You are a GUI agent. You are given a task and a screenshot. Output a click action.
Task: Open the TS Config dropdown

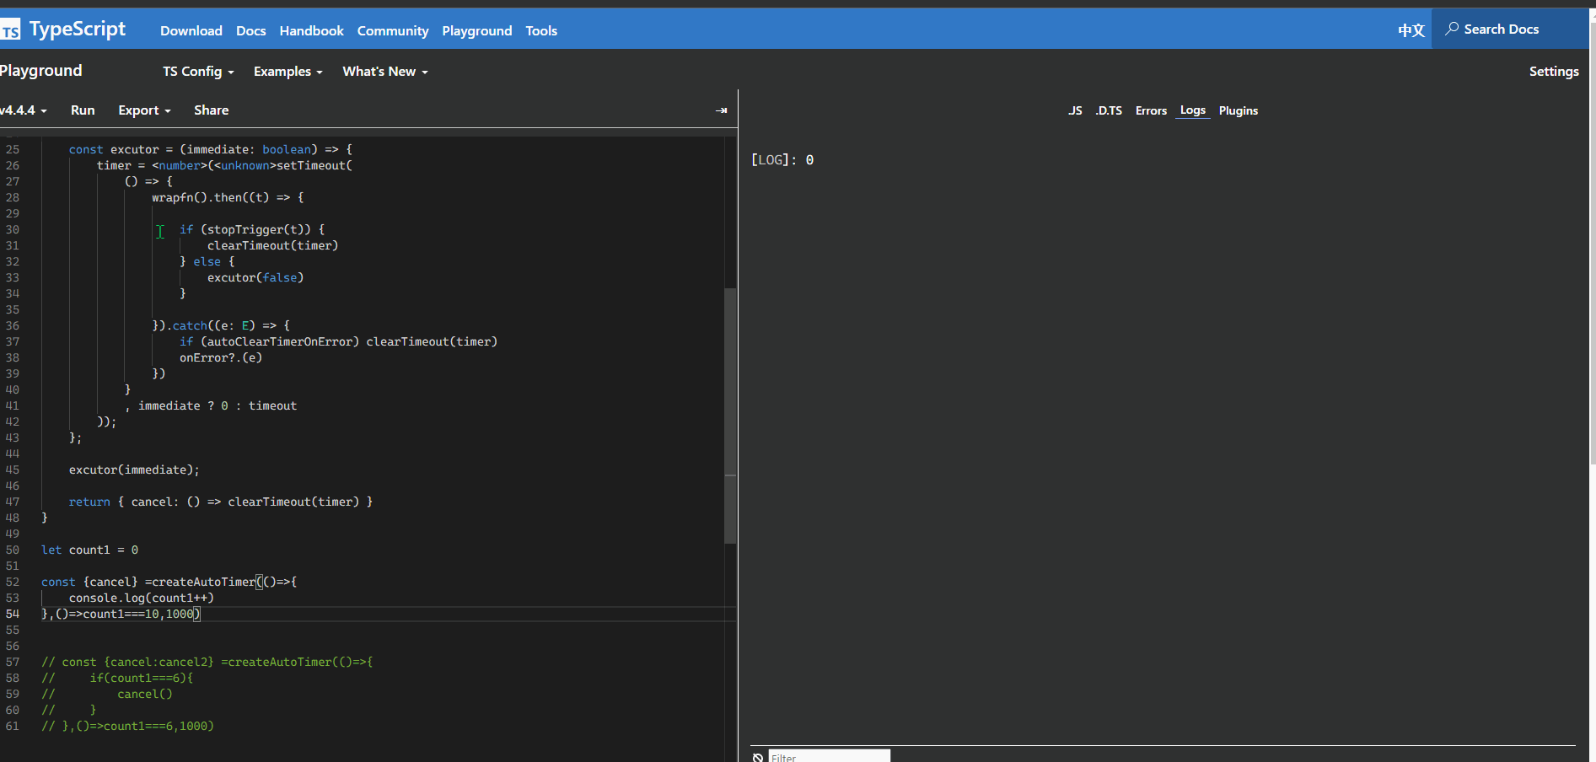(x=198, y=72)
